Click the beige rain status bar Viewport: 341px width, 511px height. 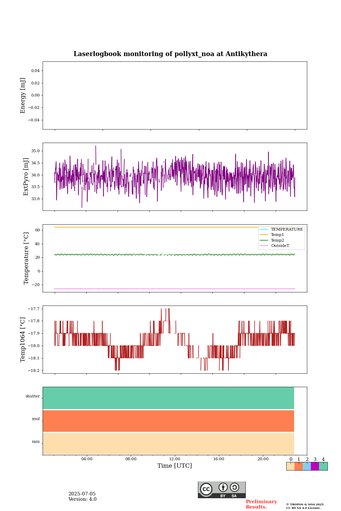coord(168,444)
